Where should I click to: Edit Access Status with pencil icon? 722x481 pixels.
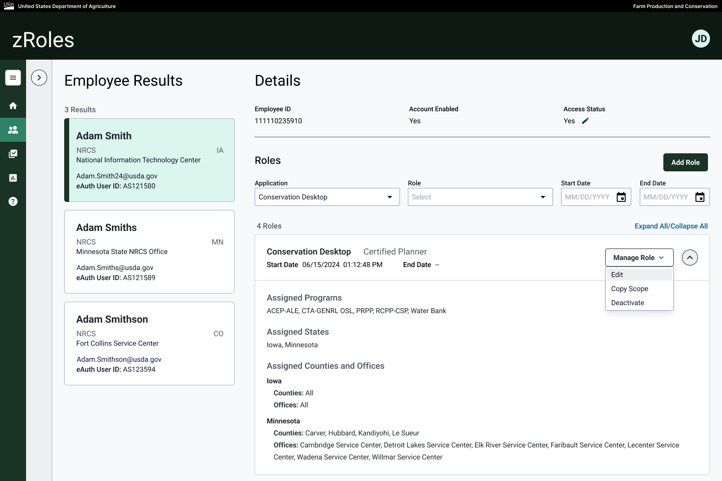[x=585, y=121]
